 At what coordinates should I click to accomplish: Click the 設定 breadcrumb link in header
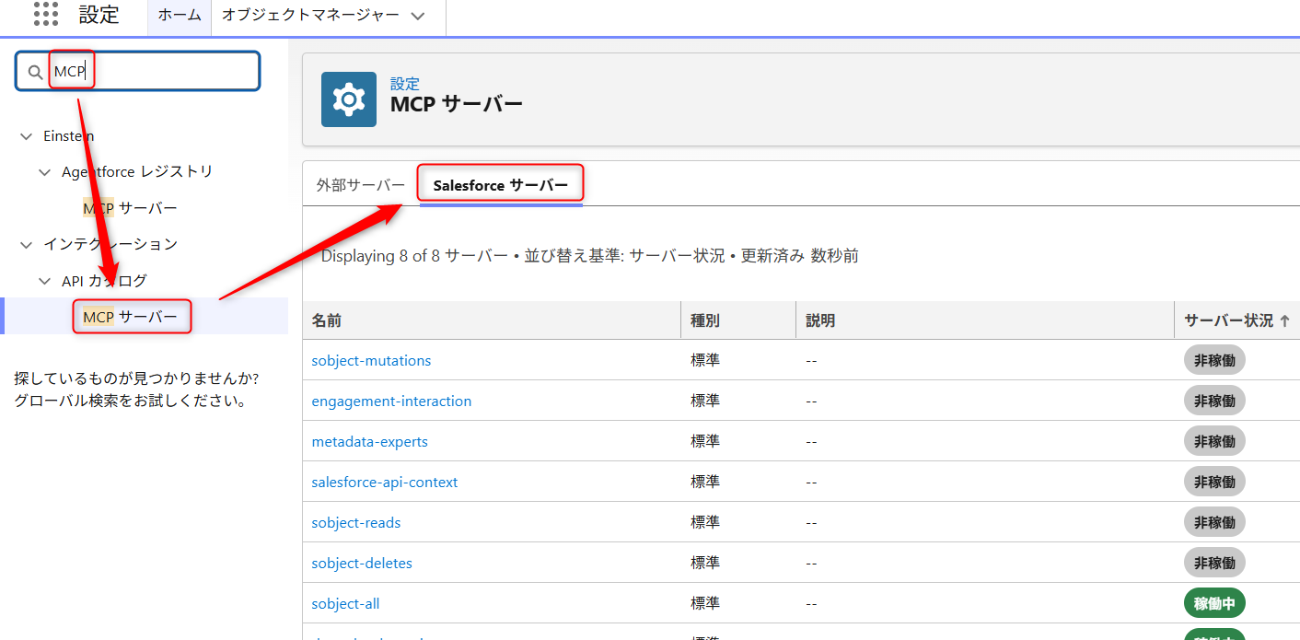point(404,84)
